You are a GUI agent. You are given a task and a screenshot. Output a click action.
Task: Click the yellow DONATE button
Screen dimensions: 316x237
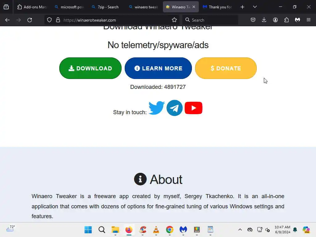pyautogui.click(x=226, y=68)
